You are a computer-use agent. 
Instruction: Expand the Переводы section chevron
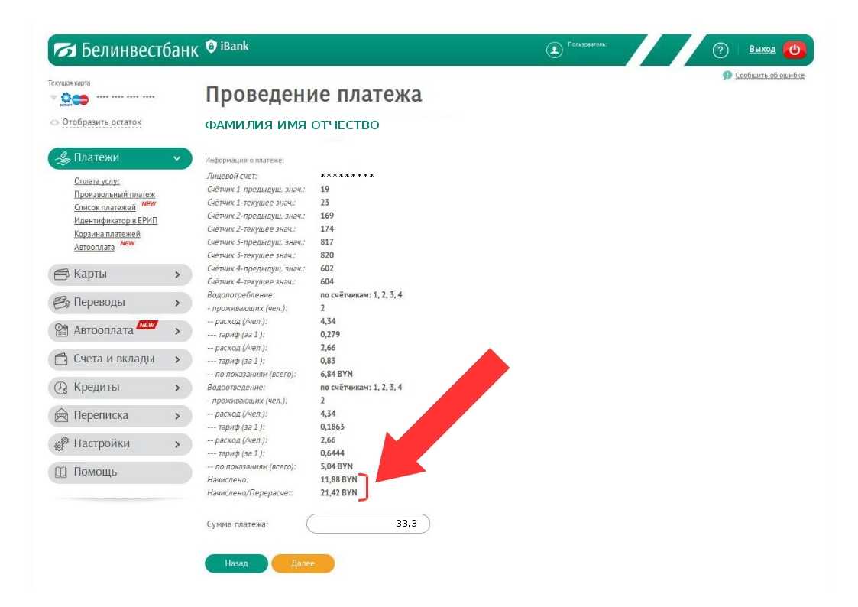point(177,303)
